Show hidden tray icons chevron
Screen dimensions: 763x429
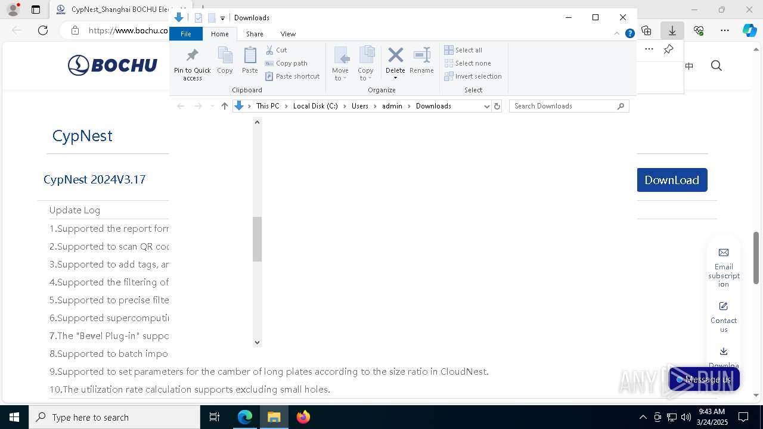click(x=643, y=417)
